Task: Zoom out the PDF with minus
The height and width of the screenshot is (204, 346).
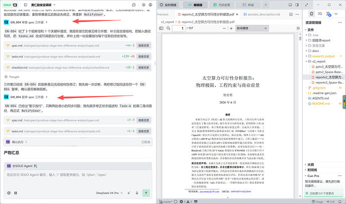Action: 224,28
